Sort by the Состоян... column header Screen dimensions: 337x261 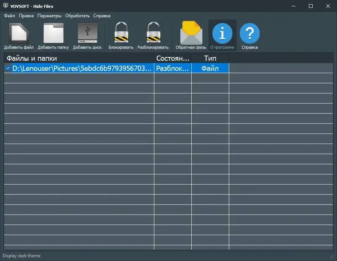pos(173,58)
